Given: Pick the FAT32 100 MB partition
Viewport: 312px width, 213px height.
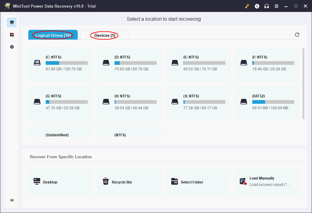Looking at the screenshot, I should pyautogui.click(x=267, y=103).
